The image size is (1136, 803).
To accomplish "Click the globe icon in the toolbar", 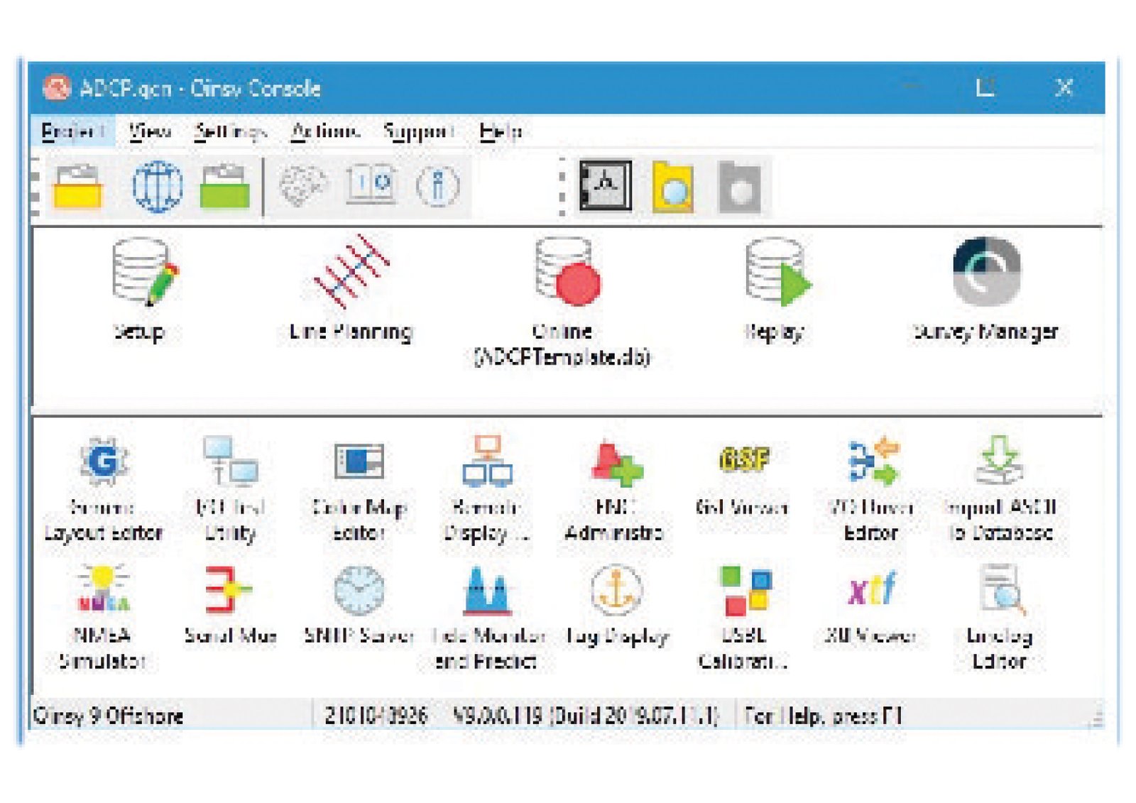I will (157, 187).
